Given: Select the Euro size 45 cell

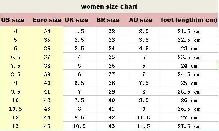Looking at the screenshot, I should [47, 126].
